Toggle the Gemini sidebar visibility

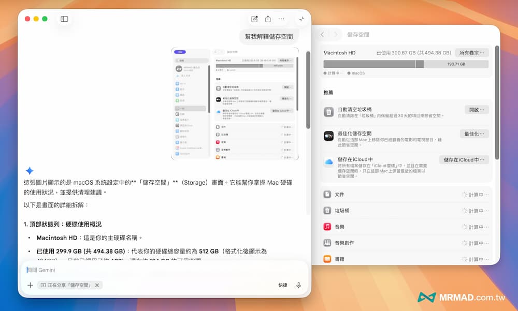coord(64,19)
